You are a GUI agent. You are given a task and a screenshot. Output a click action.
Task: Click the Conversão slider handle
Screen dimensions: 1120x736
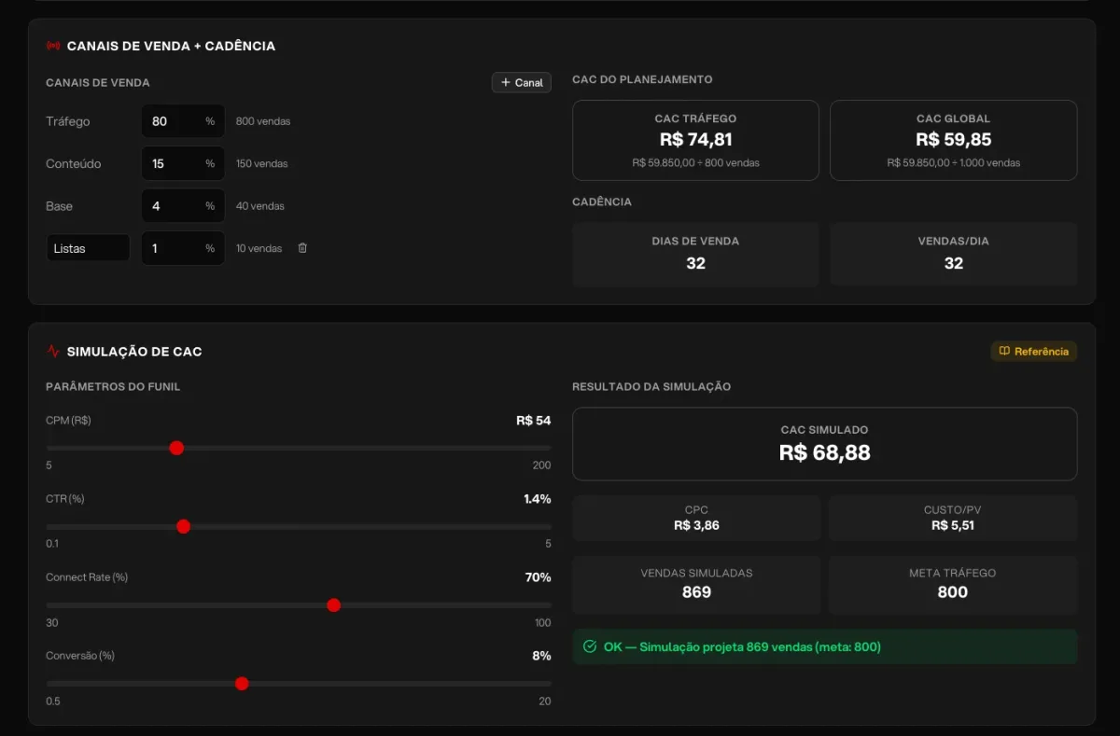(242, 684)
